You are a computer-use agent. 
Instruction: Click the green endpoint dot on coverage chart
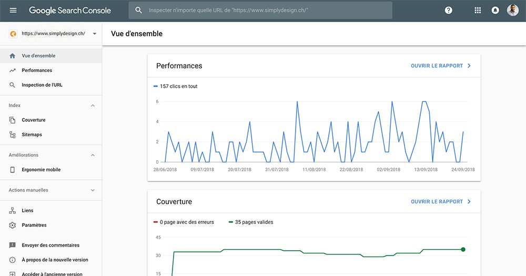[463, 250]
